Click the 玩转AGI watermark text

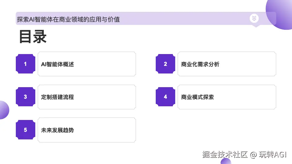273,154
